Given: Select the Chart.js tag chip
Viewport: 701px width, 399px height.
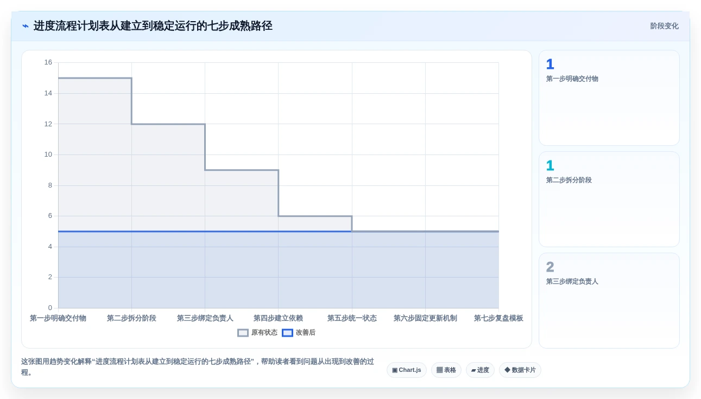Looking at the screenshot, I should (407, 370).
